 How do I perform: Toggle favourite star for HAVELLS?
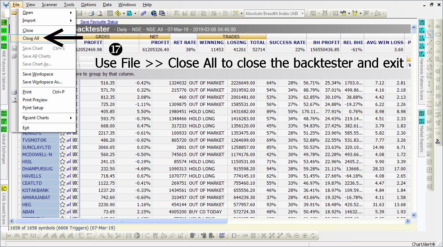62,176
